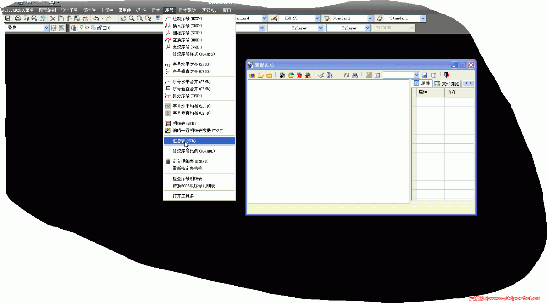Choose 汇总表 (HZB) highlighted entry
This screenshot has height=303, width=547.
pyautogui.click(x=199, y=141)
